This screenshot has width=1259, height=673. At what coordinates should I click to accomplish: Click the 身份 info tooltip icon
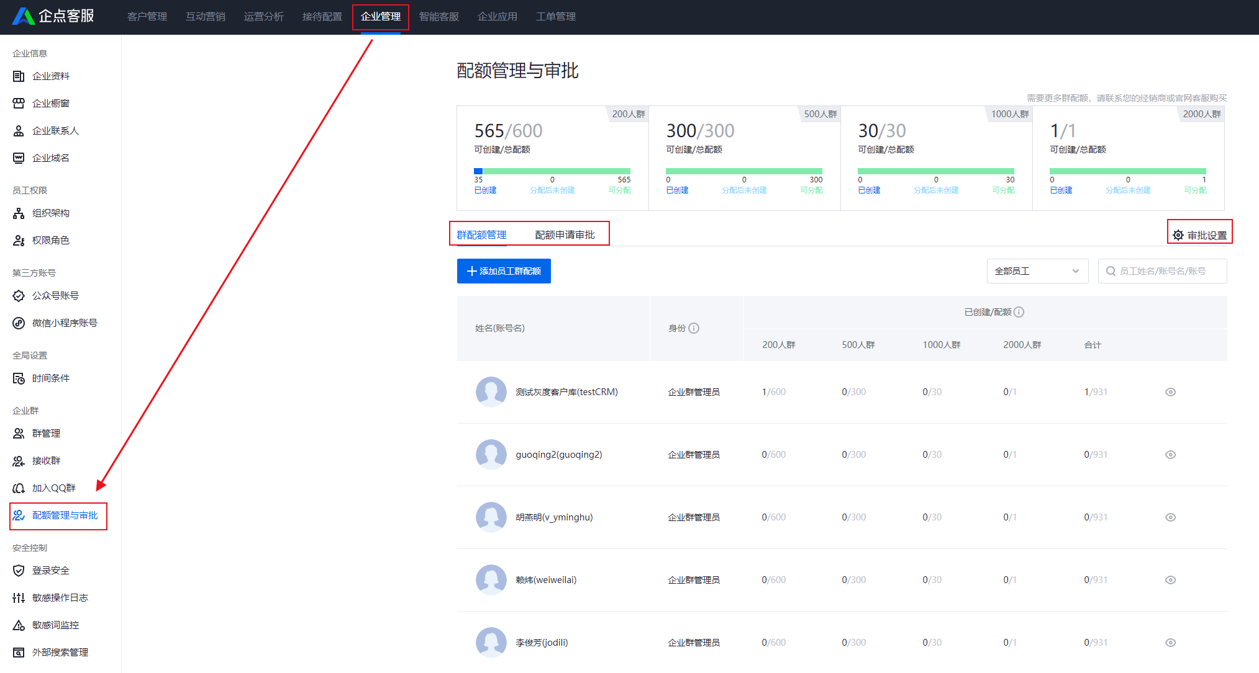[x=694, y=328]
